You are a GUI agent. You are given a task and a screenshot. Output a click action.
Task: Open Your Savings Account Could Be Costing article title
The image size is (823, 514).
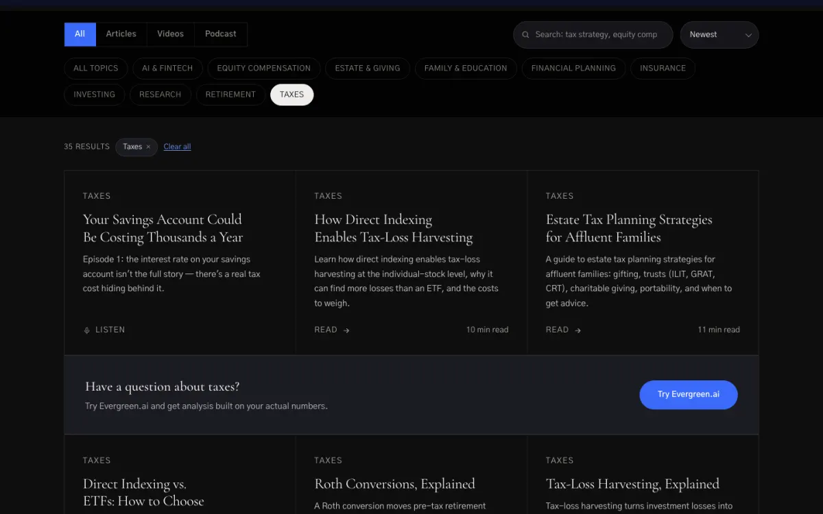click(x=163, y=228)
